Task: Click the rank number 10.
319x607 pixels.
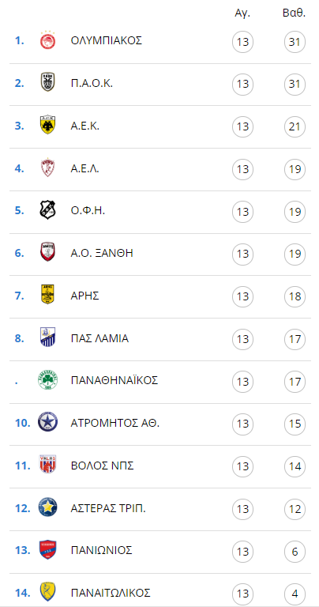Action: click(22, 423)
